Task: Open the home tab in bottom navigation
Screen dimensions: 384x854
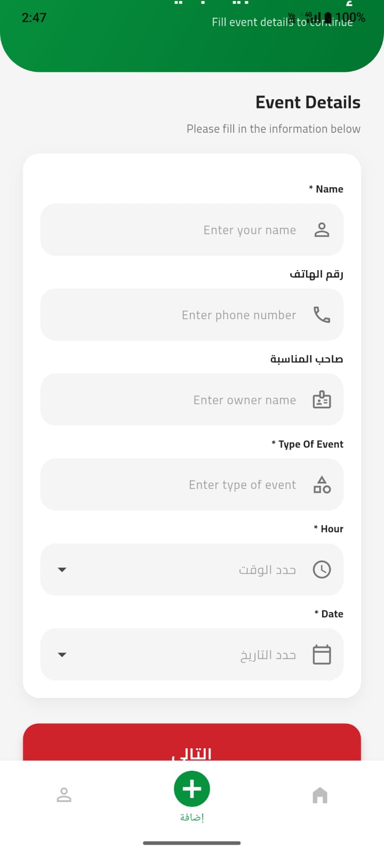Action: (320, 795)
